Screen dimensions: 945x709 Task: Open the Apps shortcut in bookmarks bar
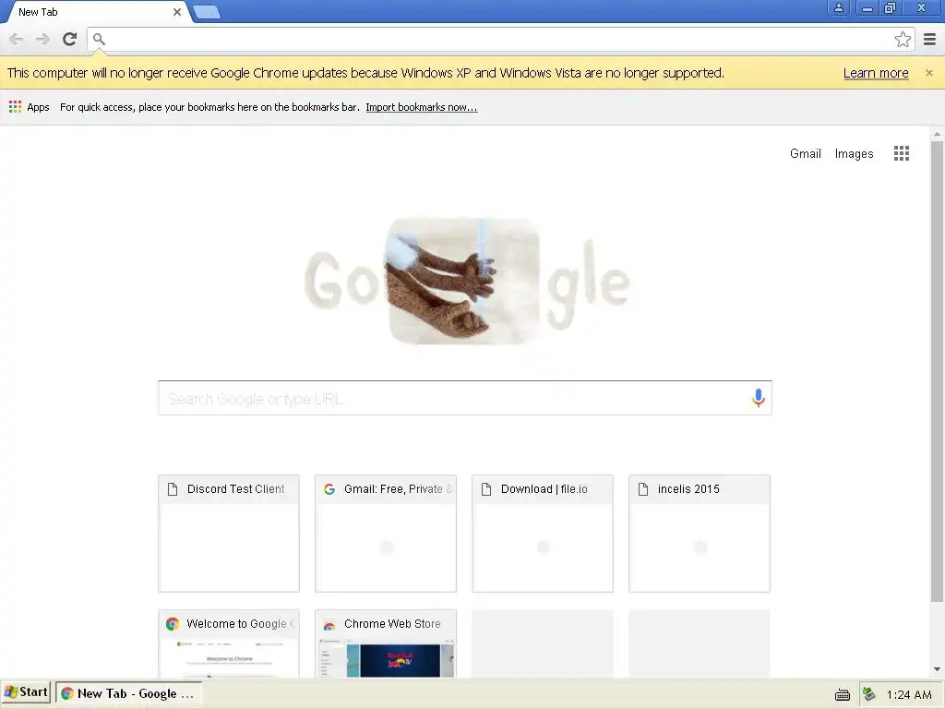point(29,107)
